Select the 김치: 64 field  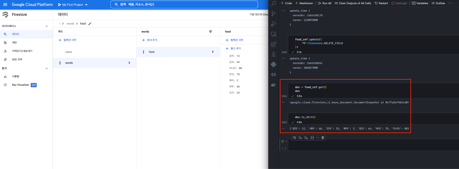[x=234, y=62]
